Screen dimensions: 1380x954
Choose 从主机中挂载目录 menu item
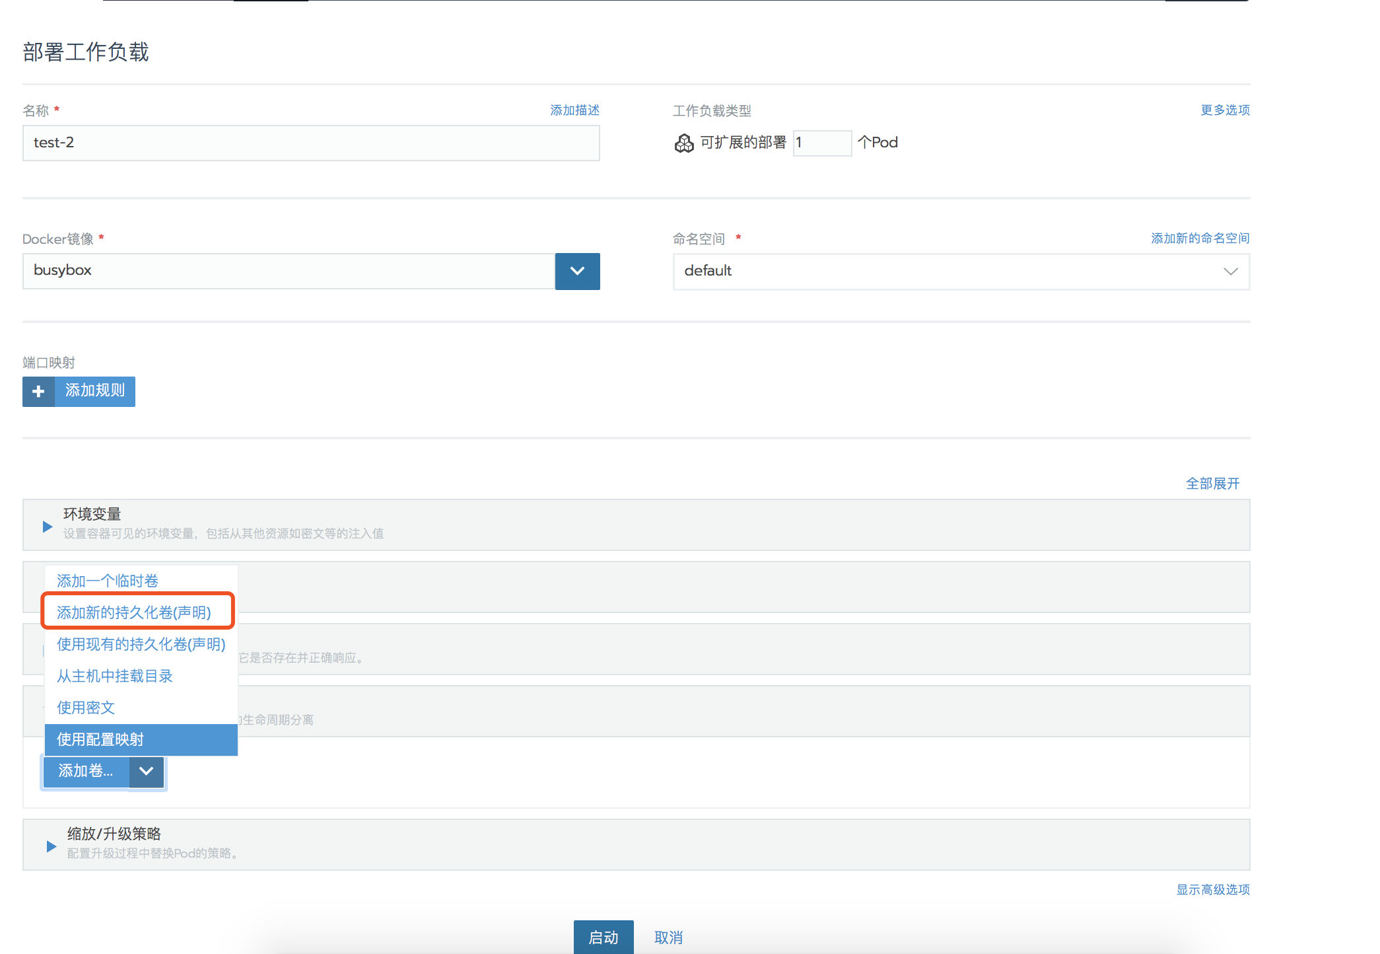tap(115, 676)
